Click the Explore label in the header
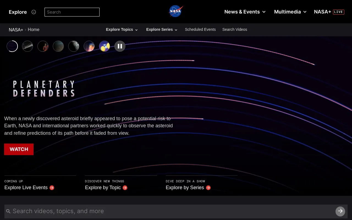This screenshot has height=220, width=352. [18, 12]
